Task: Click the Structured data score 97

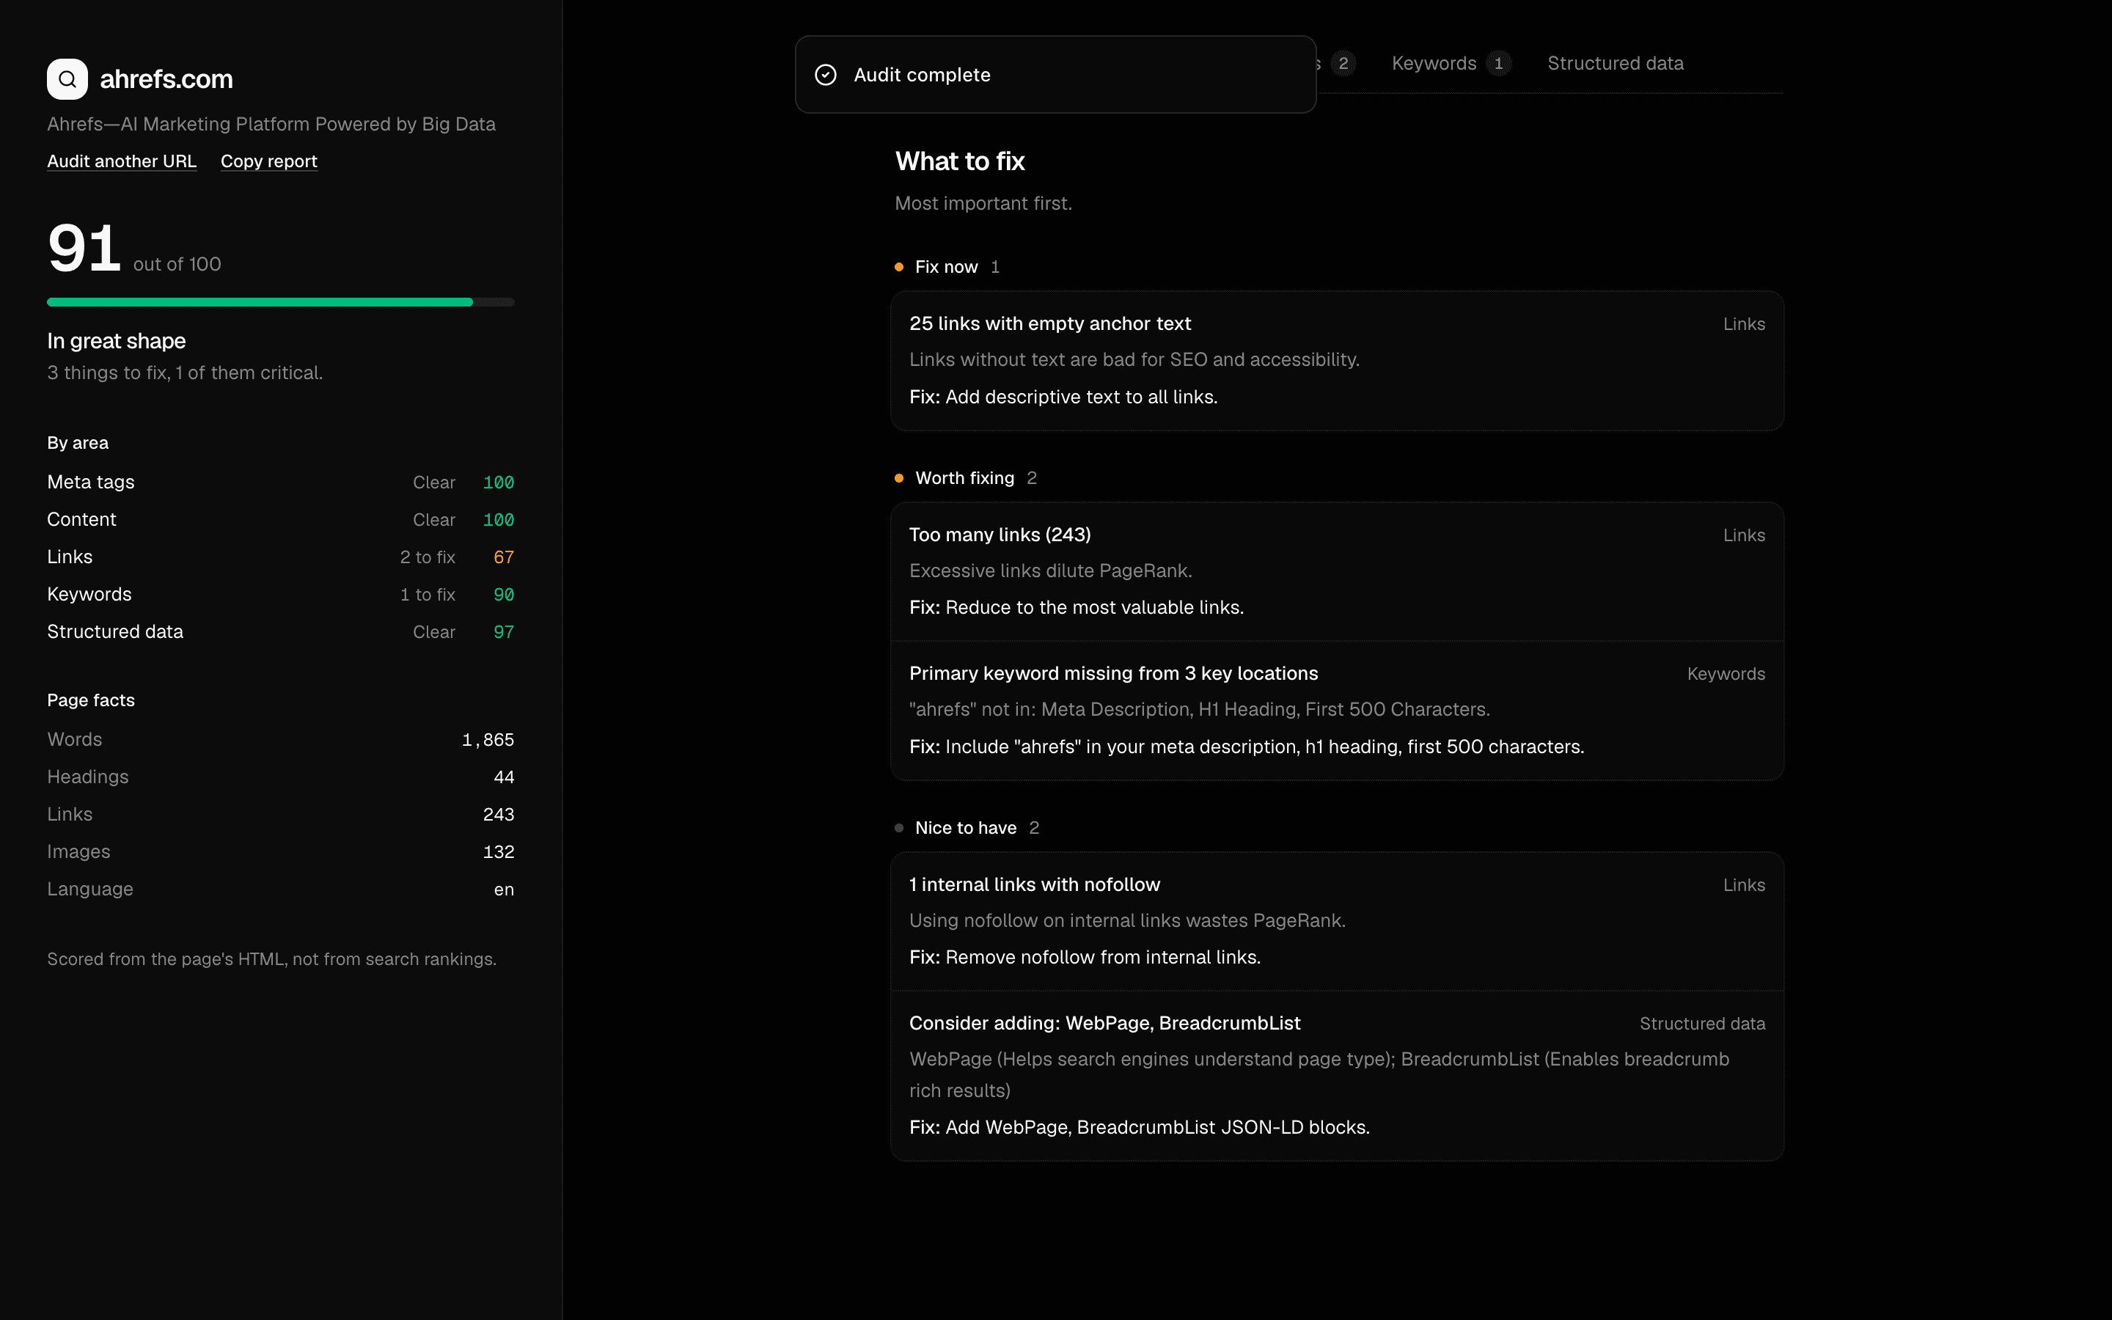Action: [504, 632]
